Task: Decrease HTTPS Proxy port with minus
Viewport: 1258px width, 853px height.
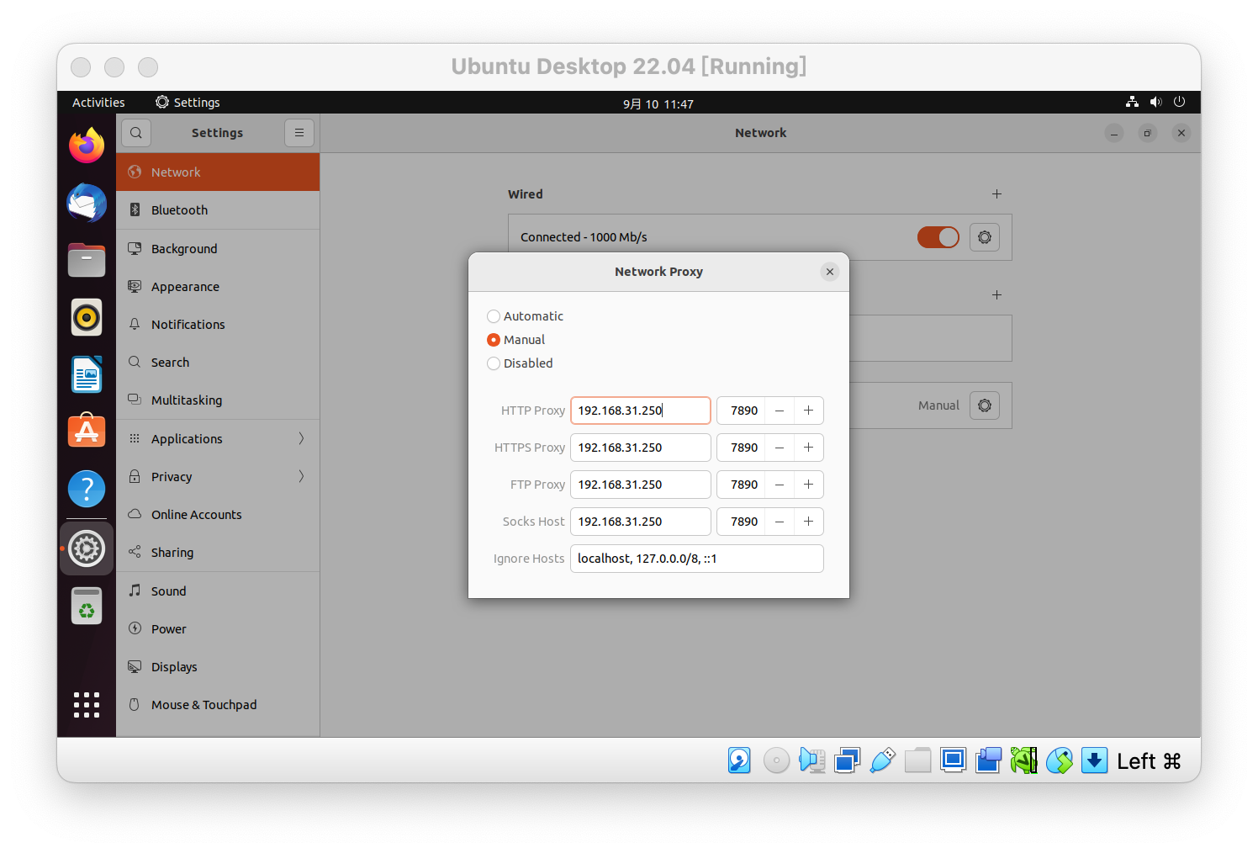Action: (x=780, y=448)
